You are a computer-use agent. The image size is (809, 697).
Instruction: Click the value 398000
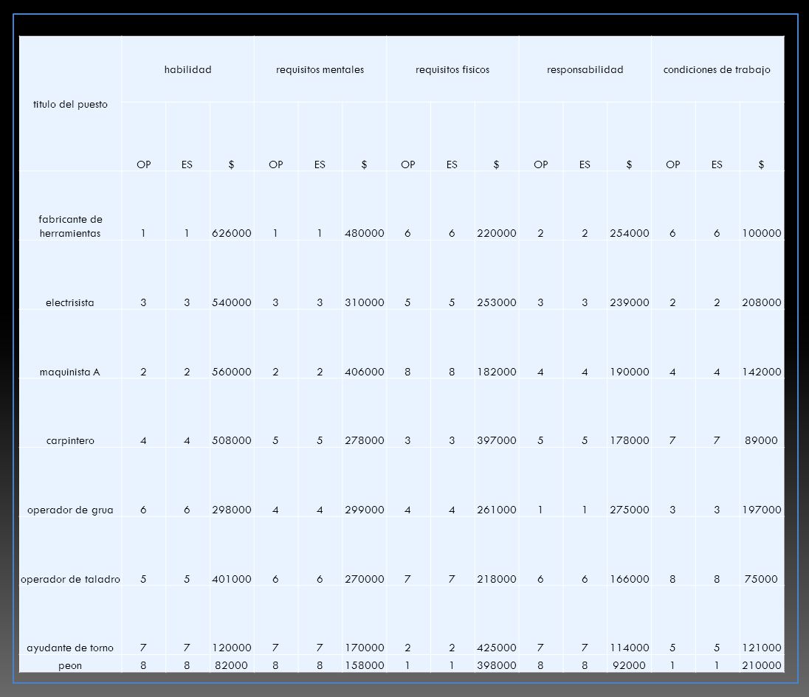496,665
